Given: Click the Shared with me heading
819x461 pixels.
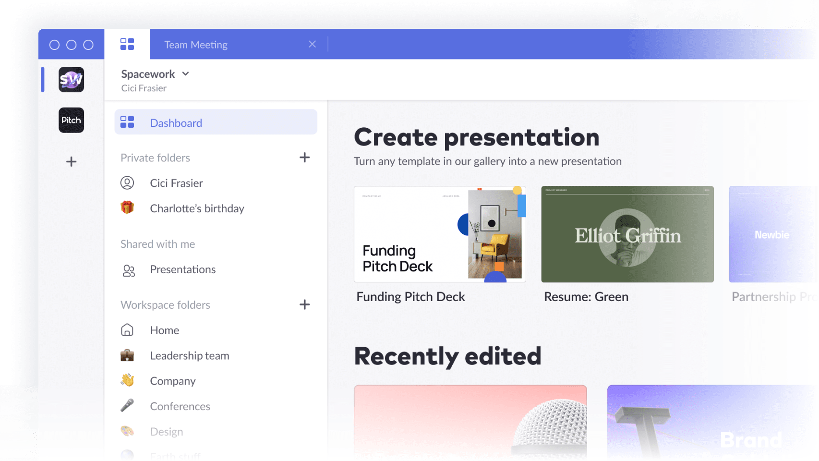Looking at the screenshot, I should coord(157,244).
